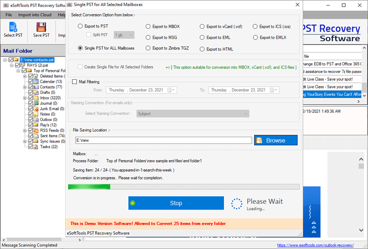The width and height of the screenshot is (368, 249).
Task: Uncheck the Tasks (22) folder checkbox
Action: [30, 147]
